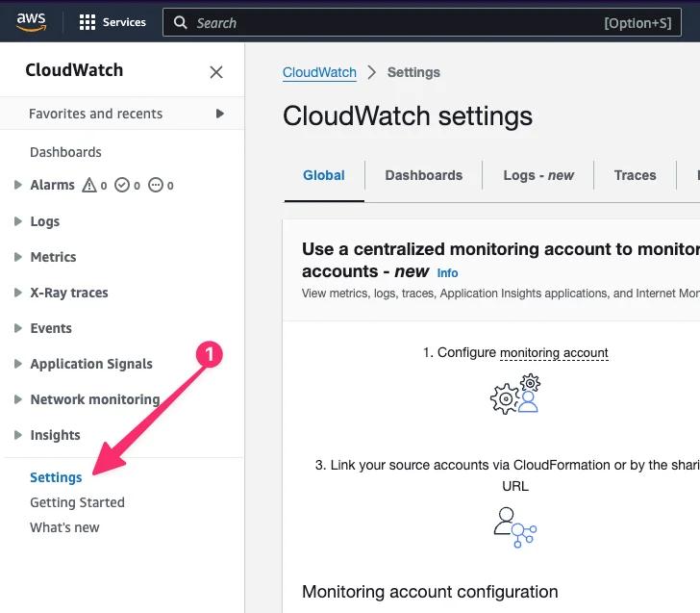Switch to the Dashboards settings tab
This screenshot has width=700, height=613.
[423, 175]
